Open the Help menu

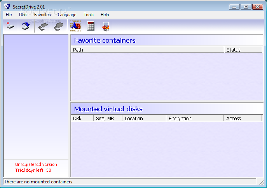[x=105, y=15]
